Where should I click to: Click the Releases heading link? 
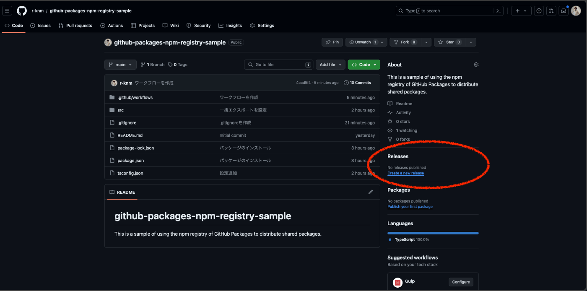[398, 156]
